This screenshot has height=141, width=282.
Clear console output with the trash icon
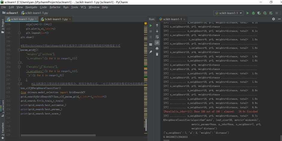[157, 54]
